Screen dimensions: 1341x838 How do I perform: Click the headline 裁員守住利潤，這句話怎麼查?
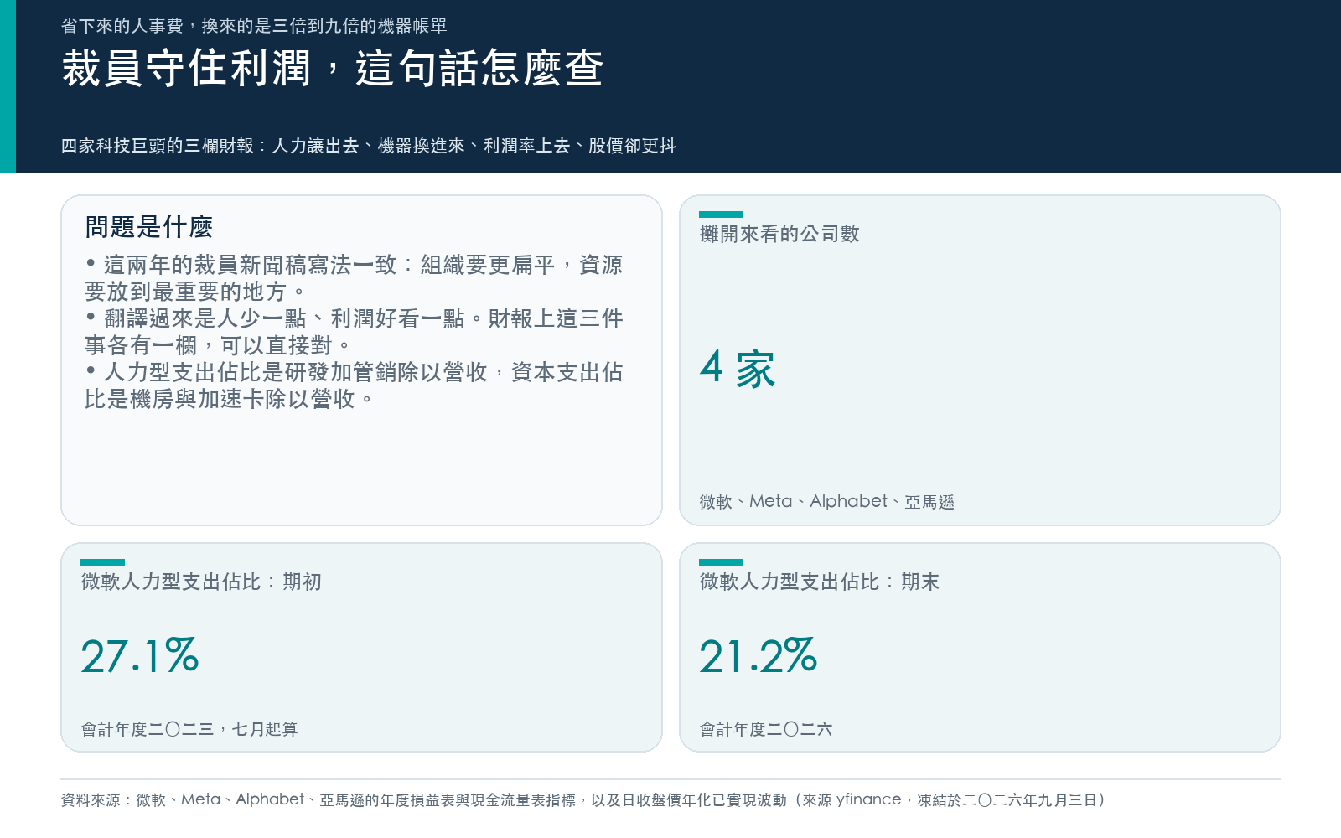[x=333, y=69]
